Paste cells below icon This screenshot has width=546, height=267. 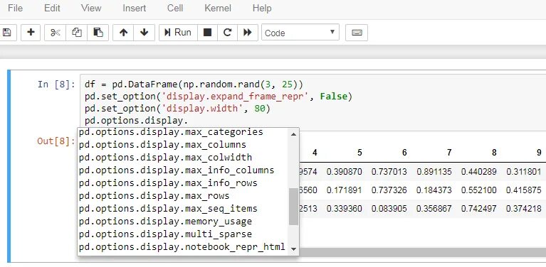98,33
